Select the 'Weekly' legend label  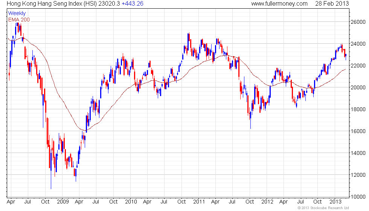(x=17, y=14)
